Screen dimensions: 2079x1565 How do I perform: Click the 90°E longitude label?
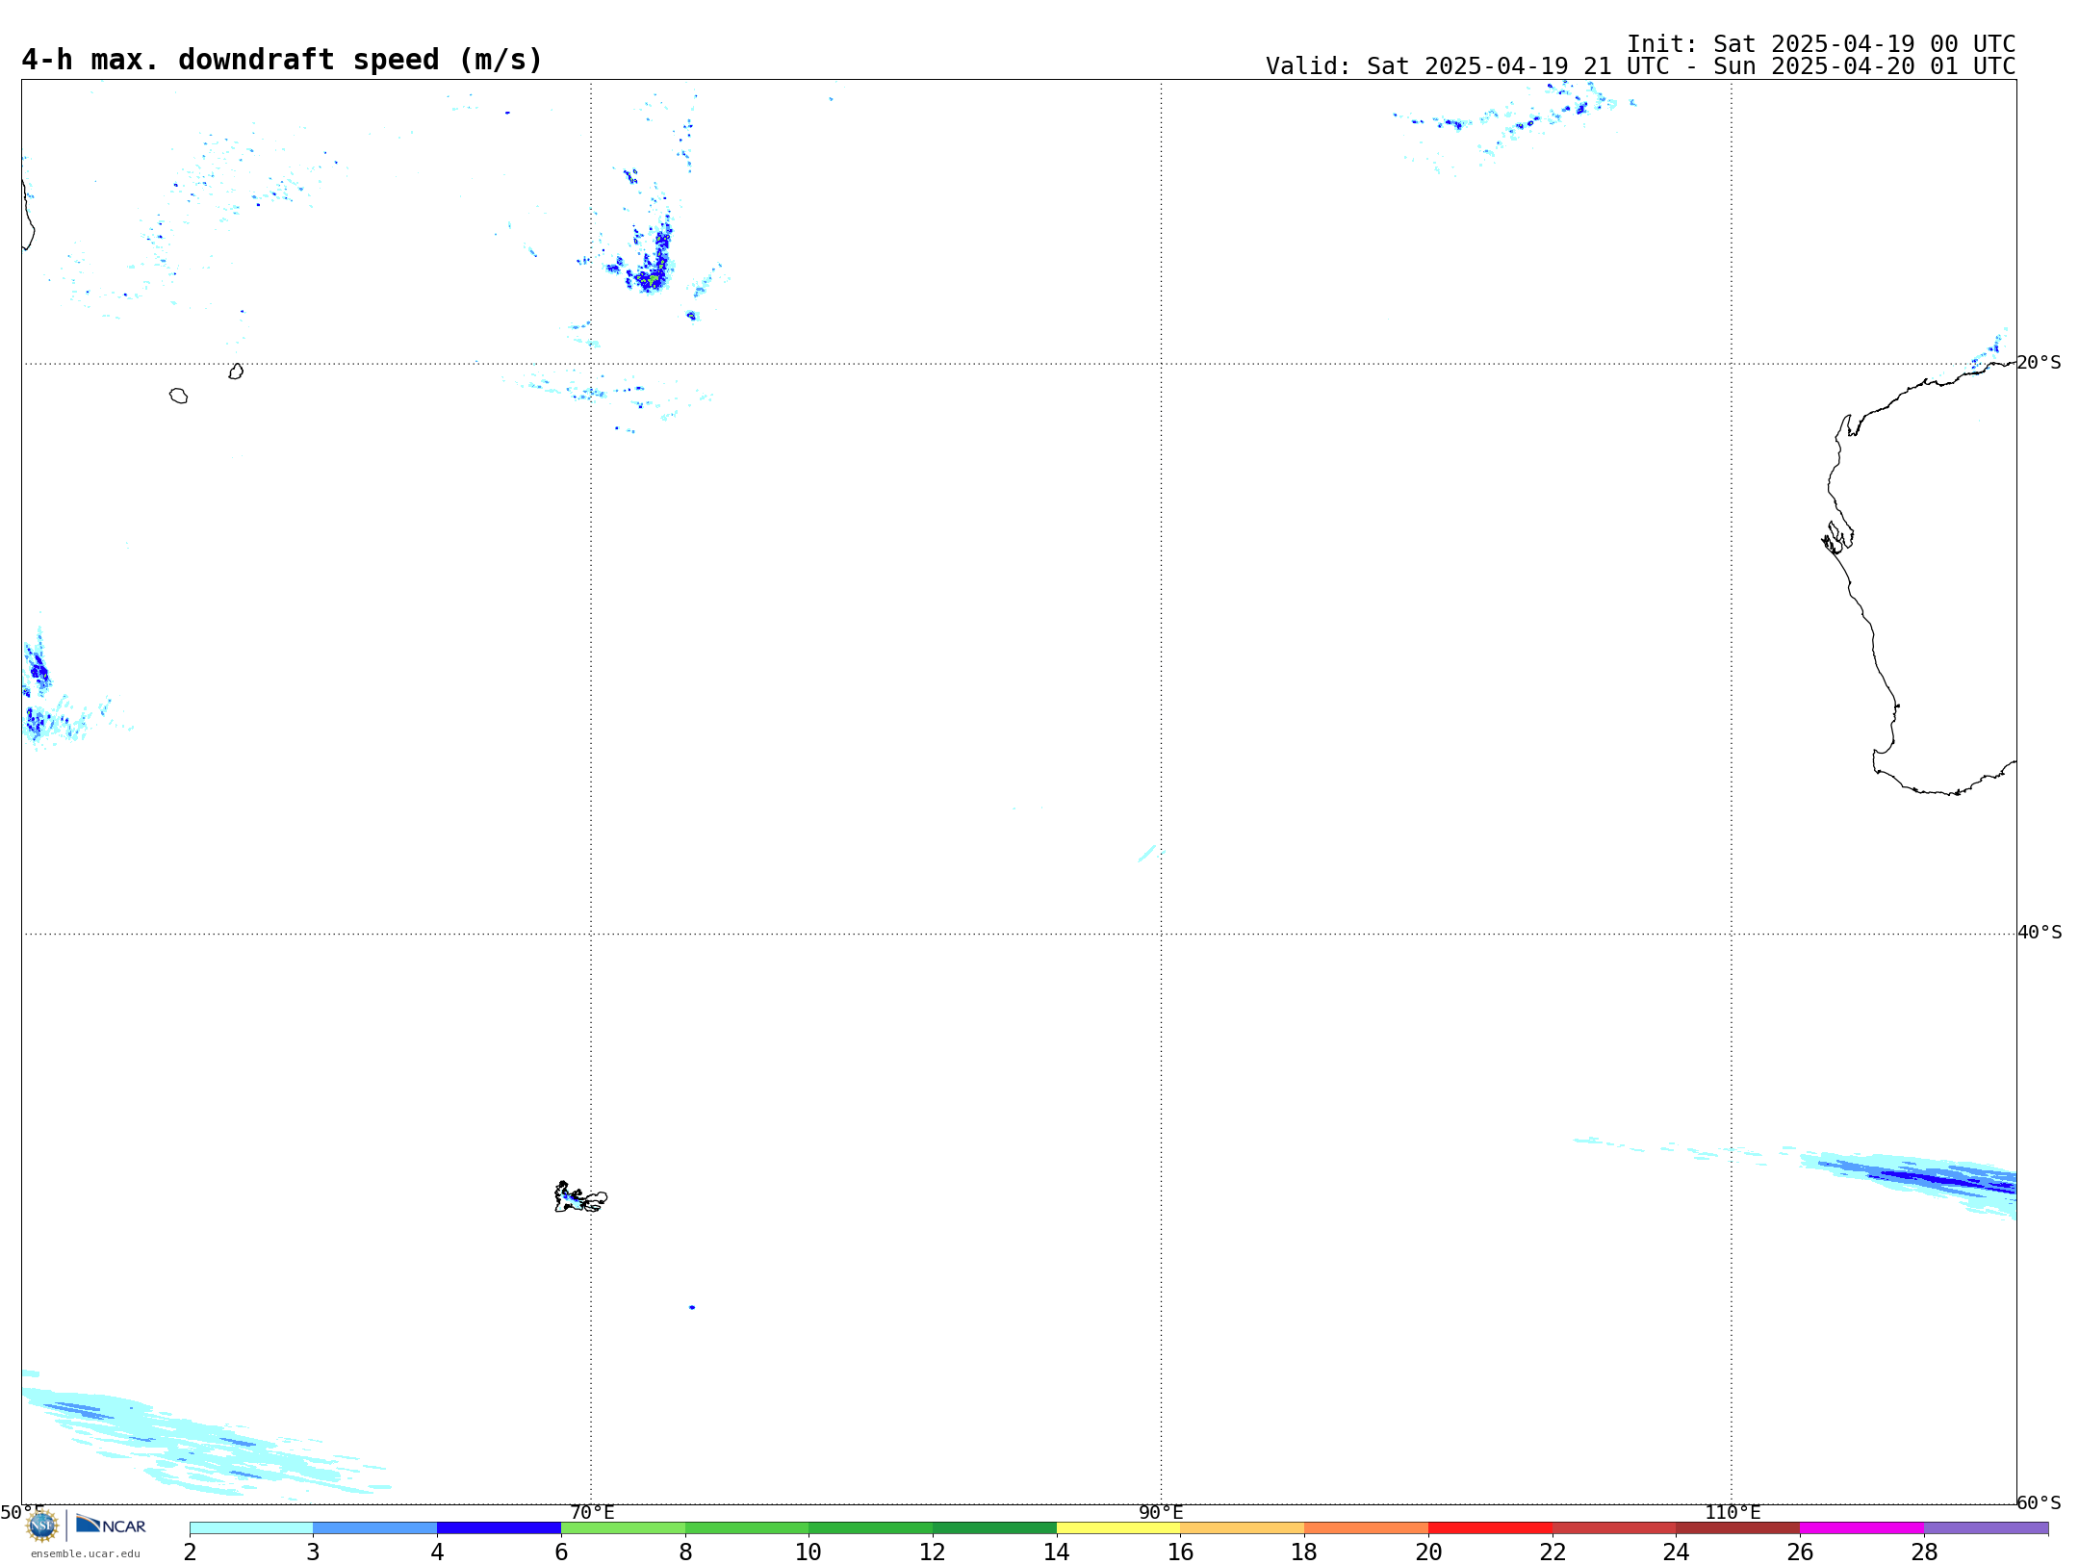[x=1161, y=1513]
